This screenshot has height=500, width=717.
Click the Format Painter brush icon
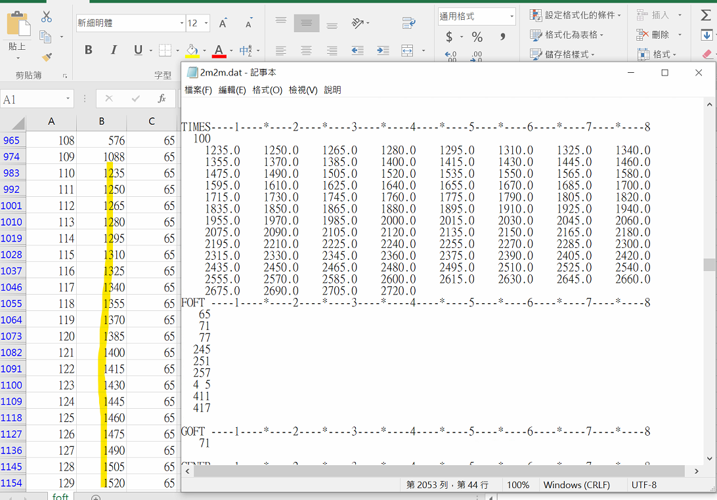coord(47,58)
